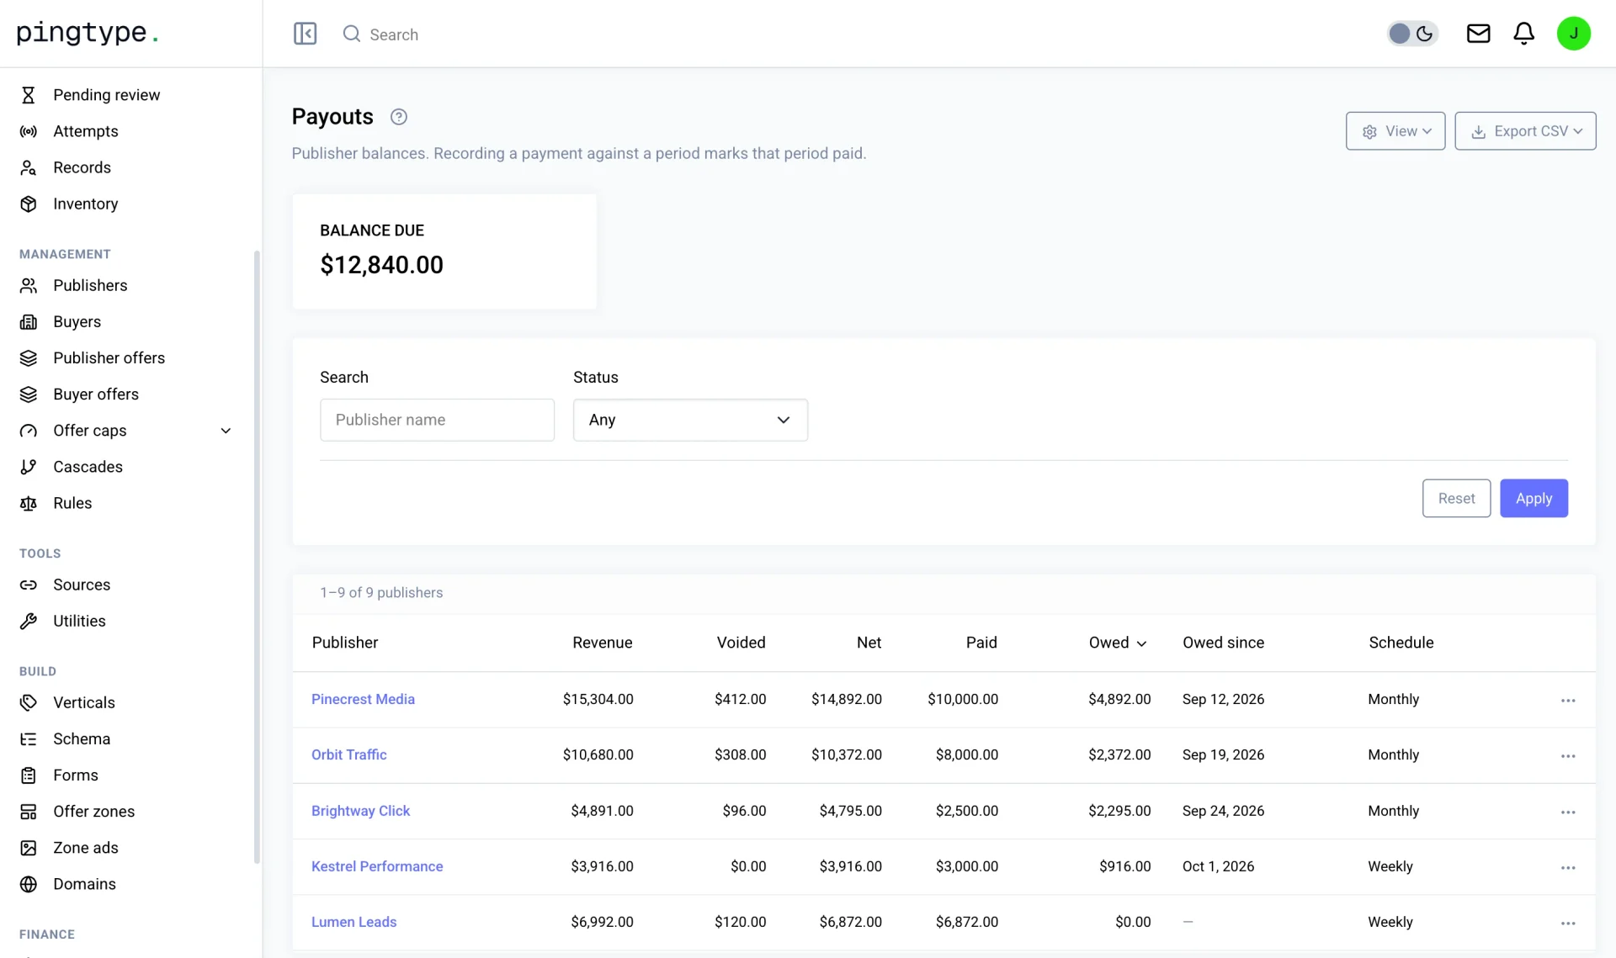The height and width of the screenshot is (958, 1616).
Task: Open the green user avatar menu
Action: [1573, 34]
